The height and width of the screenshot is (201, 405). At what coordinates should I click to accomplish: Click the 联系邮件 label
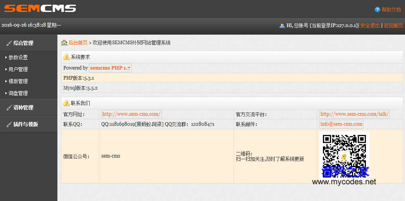(247, 124)
